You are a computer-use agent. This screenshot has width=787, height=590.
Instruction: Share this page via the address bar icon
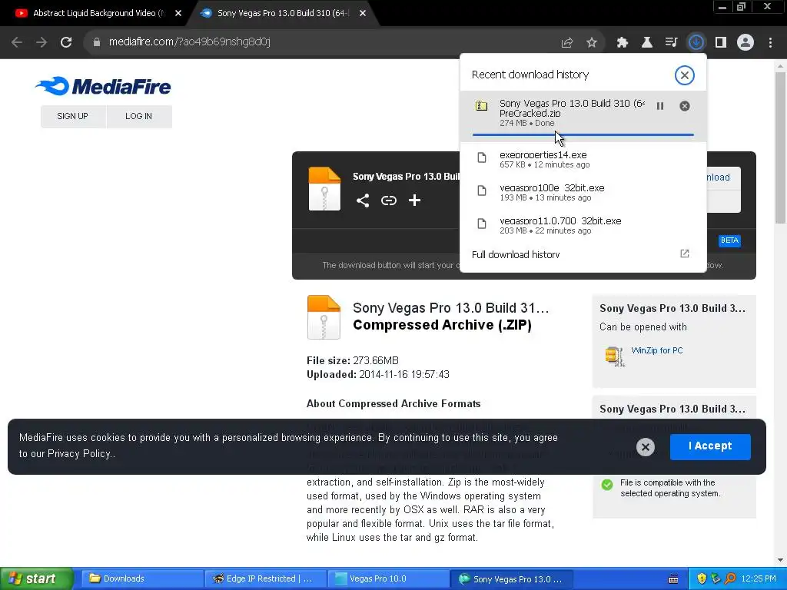click(567, 43)
